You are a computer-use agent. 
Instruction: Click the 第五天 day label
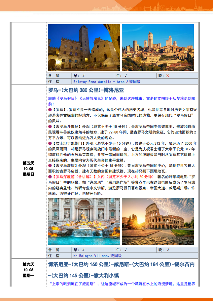(28, 163)
